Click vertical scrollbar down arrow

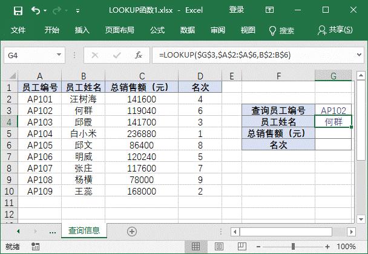361,219
